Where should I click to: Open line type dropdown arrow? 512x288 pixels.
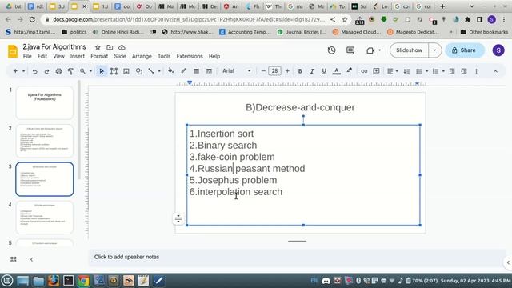(159, 71)
